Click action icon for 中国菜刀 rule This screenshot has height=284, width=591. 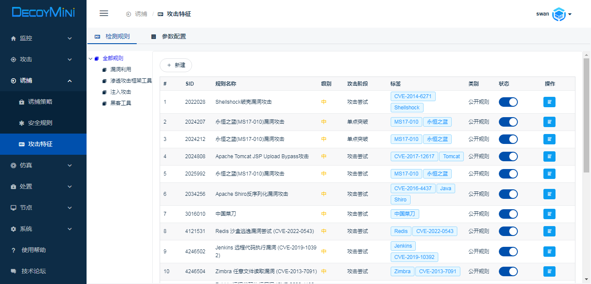pyautogui.click(x=549, y=214)
